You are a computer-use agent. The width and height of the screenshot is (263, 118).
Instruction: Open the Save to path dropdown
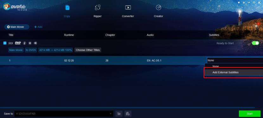pos(111,114)
